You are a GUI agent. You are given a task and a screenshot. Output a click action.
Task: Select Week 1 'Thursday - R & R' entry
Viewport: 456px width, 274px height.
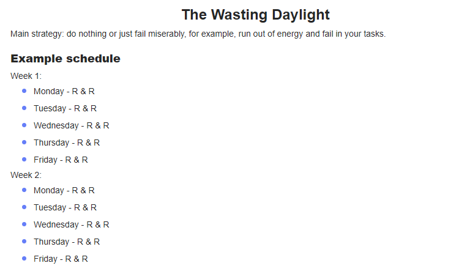click(x=67, y=143)
